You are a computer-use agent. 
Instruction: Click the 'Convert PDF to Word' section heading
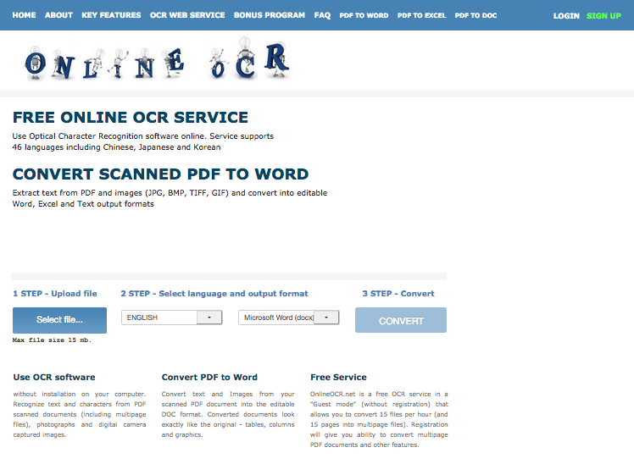(x=209, y=377)
